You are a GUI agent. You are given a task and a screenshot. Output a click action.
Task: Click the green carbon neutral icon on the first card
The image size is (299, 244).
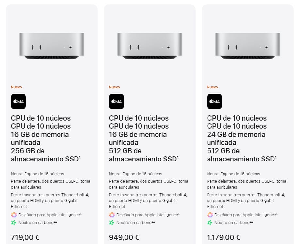click(x=14, y=223)
